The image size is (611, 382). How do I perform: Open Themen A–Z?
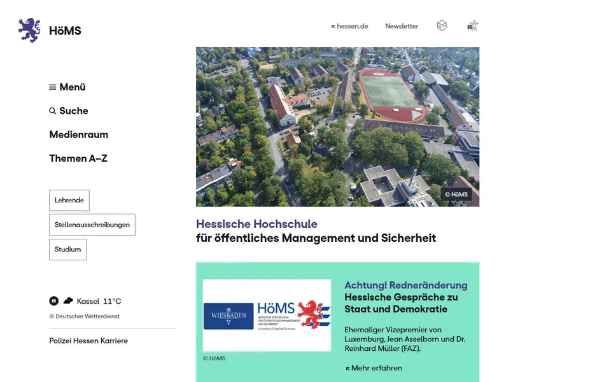78,159
